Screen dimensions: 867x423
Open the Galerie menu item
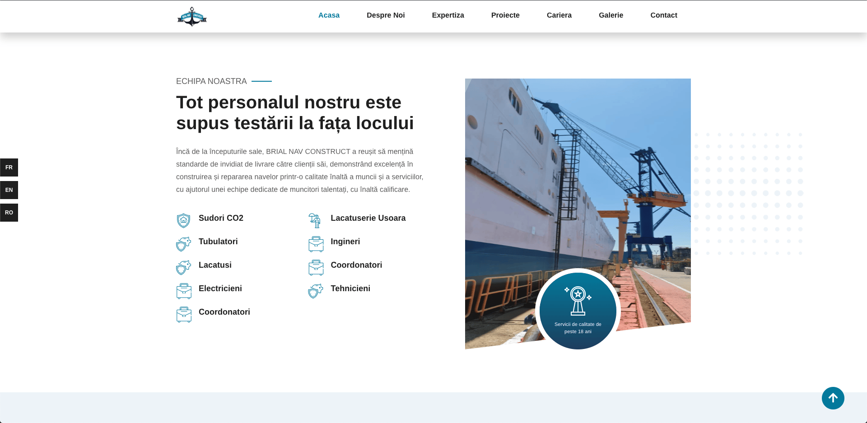pyautogui.click(x=611, y=15)
